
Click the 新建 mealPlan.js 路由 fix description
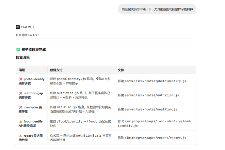(x=81, y=109)
